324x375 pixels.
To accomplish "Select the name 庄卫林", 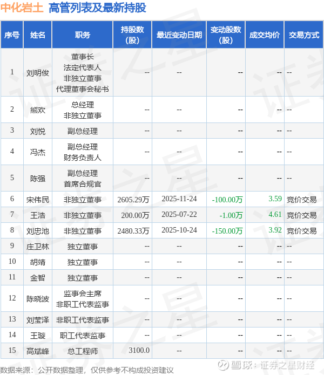I will (38, 247).
